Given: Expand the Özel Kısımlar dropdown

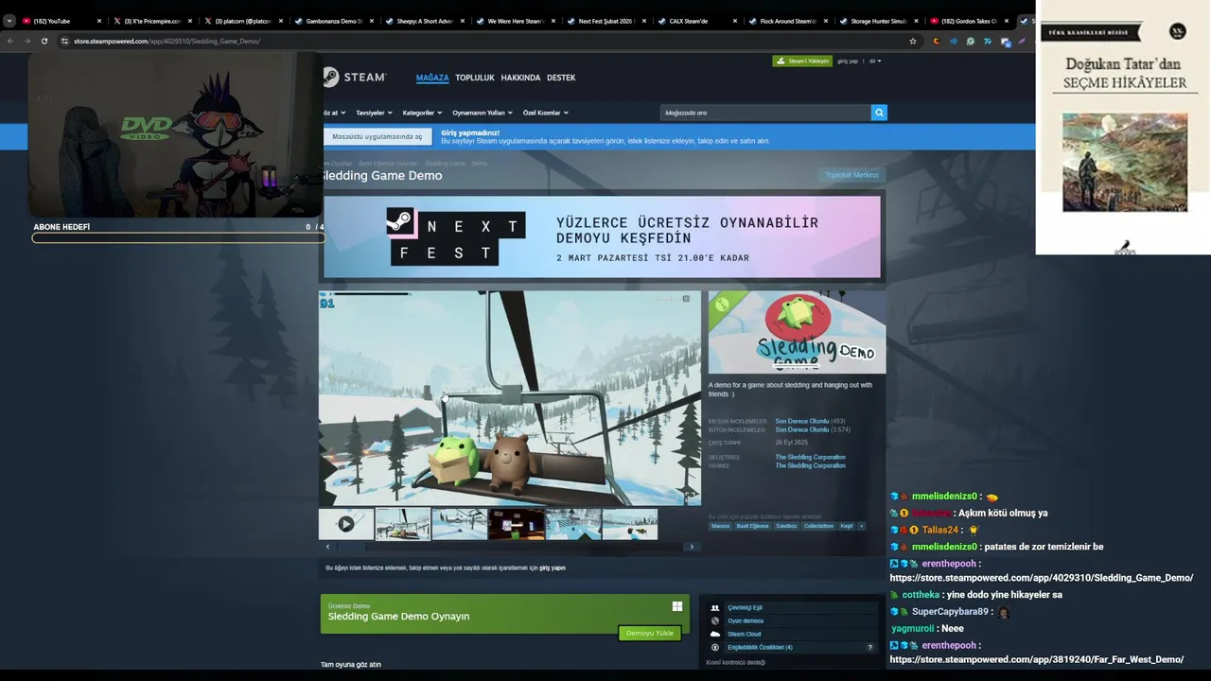Looking at the screenshot, I should tap(545, 113).
